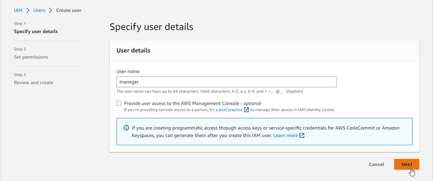The height and width of the screenshot is (181, 433).
Task: Click the Specify user details page heading
Action: (x=152, y=27)
